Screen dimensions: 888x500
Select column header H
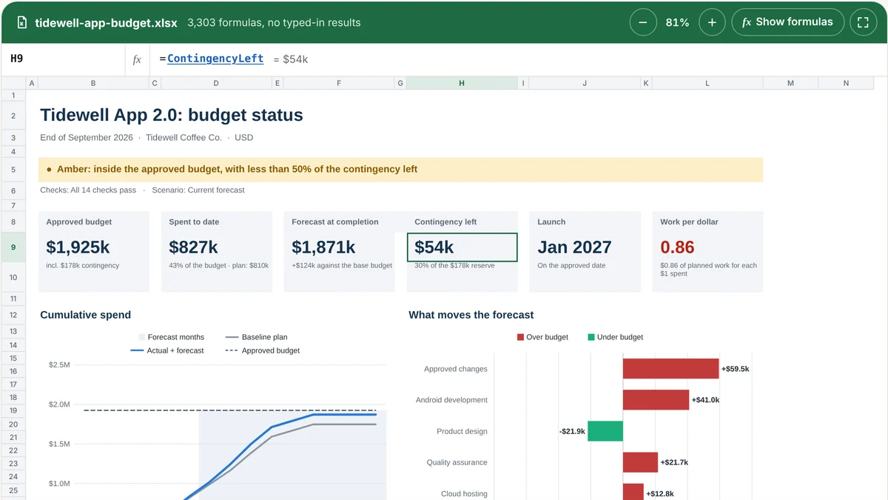(462, 83)
